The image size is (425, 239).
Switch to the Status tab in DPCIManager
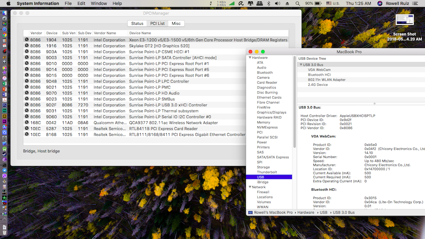(137, 23)
